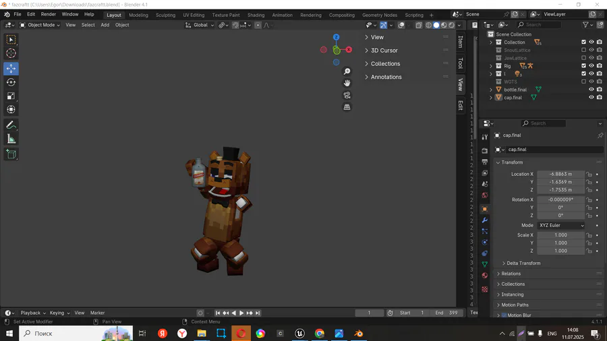The width and height of the screenshot is (607, 341).
Task: Select the Measure tool
Action: [x=11, y=139]
